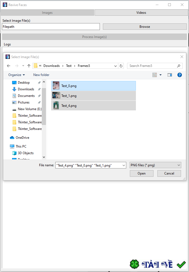This screenshot has height=272, width=189.
Task: Open Pictures in navigation pane
Action: (24, 102)
